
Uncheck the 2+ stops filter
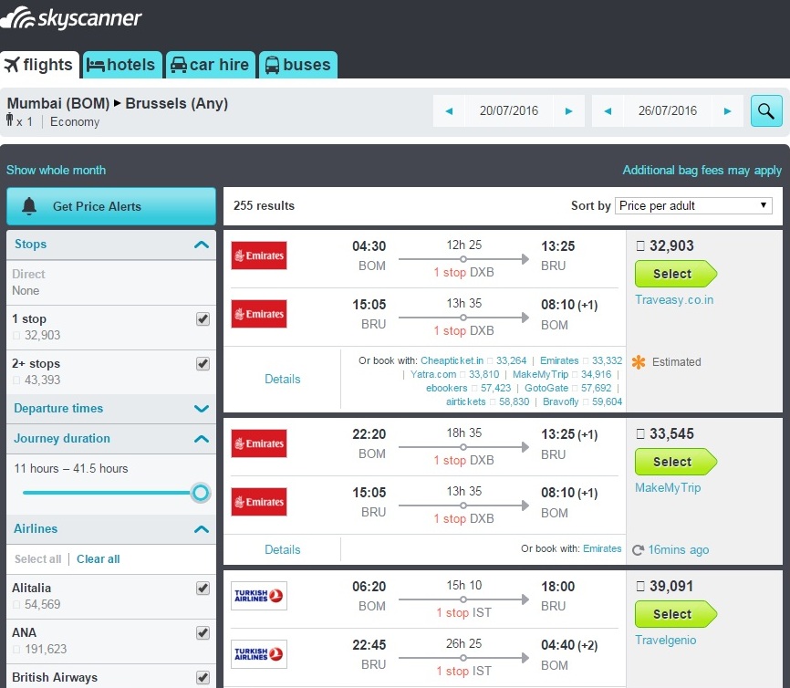click(203, 364)
